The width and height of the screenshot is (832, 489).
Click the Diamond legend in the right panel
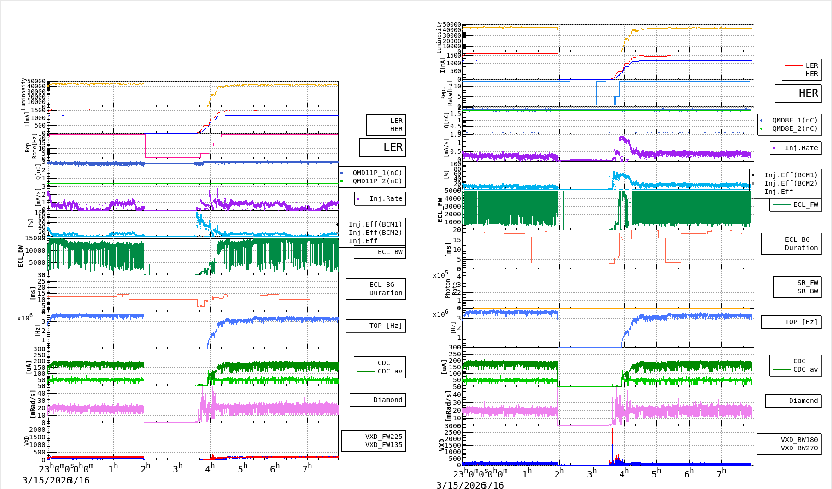click(793, 401)
